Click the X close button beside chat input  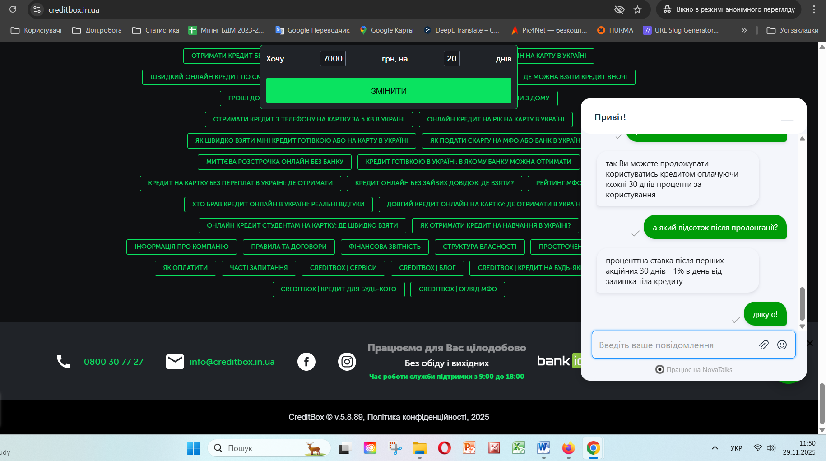click(x=810, y=343)
